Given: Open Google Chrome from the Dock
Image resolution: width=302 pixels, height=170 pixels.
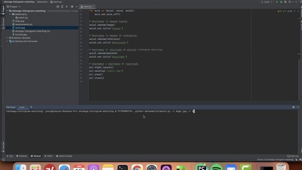Looking at the screenshot, I should tap(137, 167).
